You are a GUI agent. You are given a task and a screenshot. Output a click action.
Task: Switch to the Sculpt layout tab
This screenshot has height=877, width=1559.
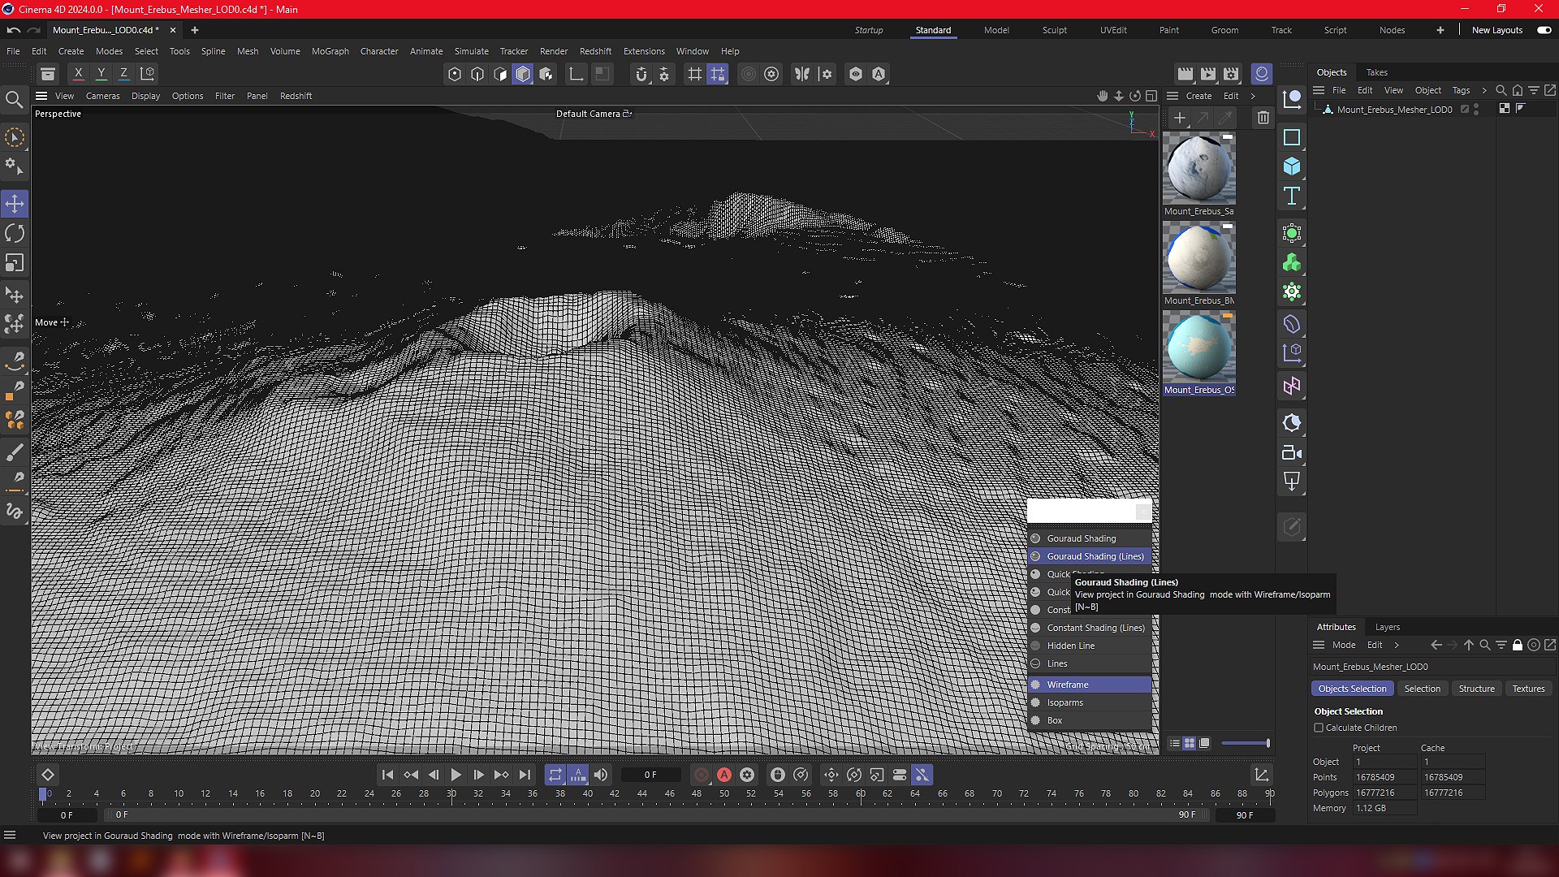point(1055,30)
